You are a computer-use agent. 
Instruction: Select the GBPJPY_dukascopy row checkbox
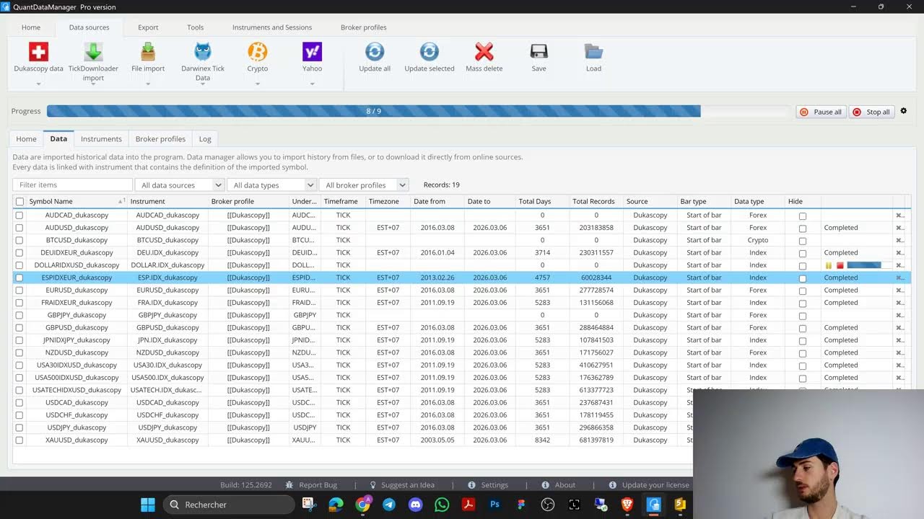click(x=19, y=315)
